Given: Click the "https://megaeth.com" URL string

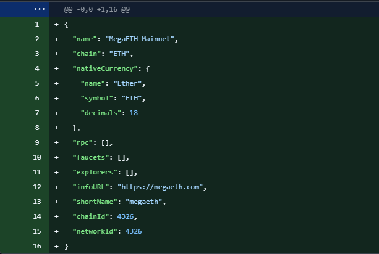Looking at the screenshot, I should pyautogui.click(x=160, y=187).
